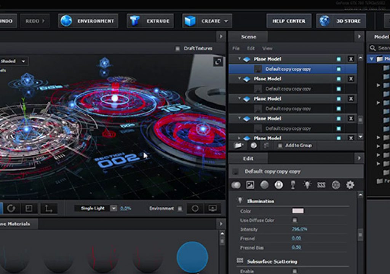Click the rotate view icon below viewport
390x274 pixels.
(x=11, y=209)
